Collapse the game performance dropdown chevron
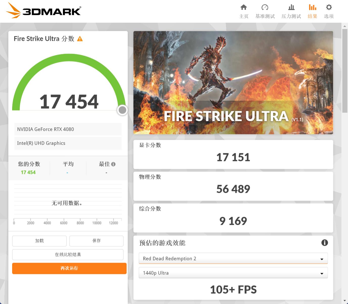This screenshot has height=304, width=348. tap(321, 259)
